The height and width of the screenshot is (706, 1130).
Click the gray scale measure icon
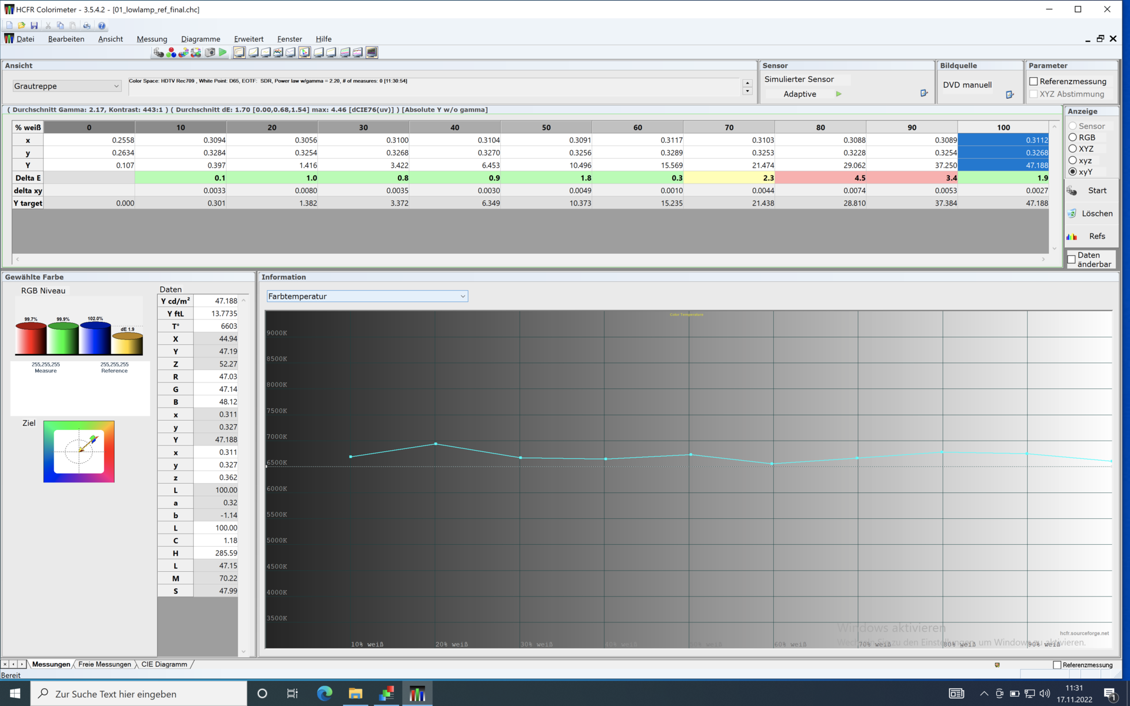pos(159,52)
